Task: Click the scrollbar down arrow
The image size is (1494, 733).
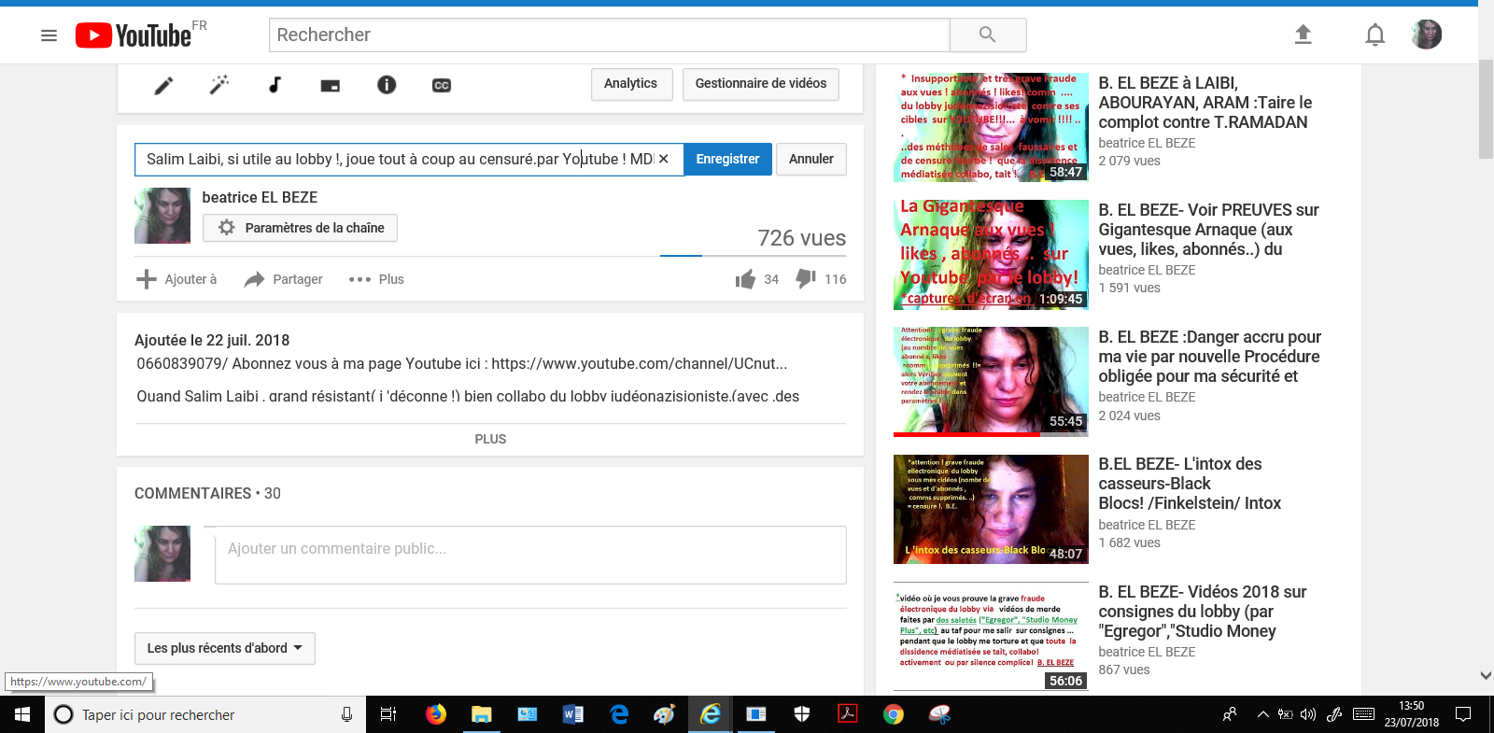Action: [x=1486, y=675]
